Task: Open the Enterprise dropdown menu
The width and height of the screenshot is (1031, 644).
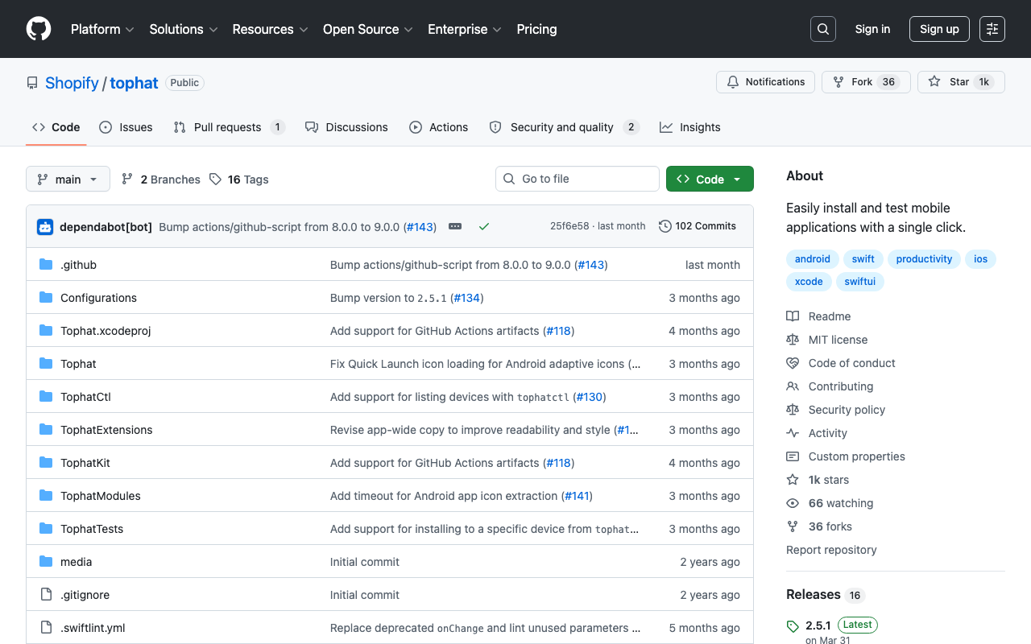Action: (465, 29)
